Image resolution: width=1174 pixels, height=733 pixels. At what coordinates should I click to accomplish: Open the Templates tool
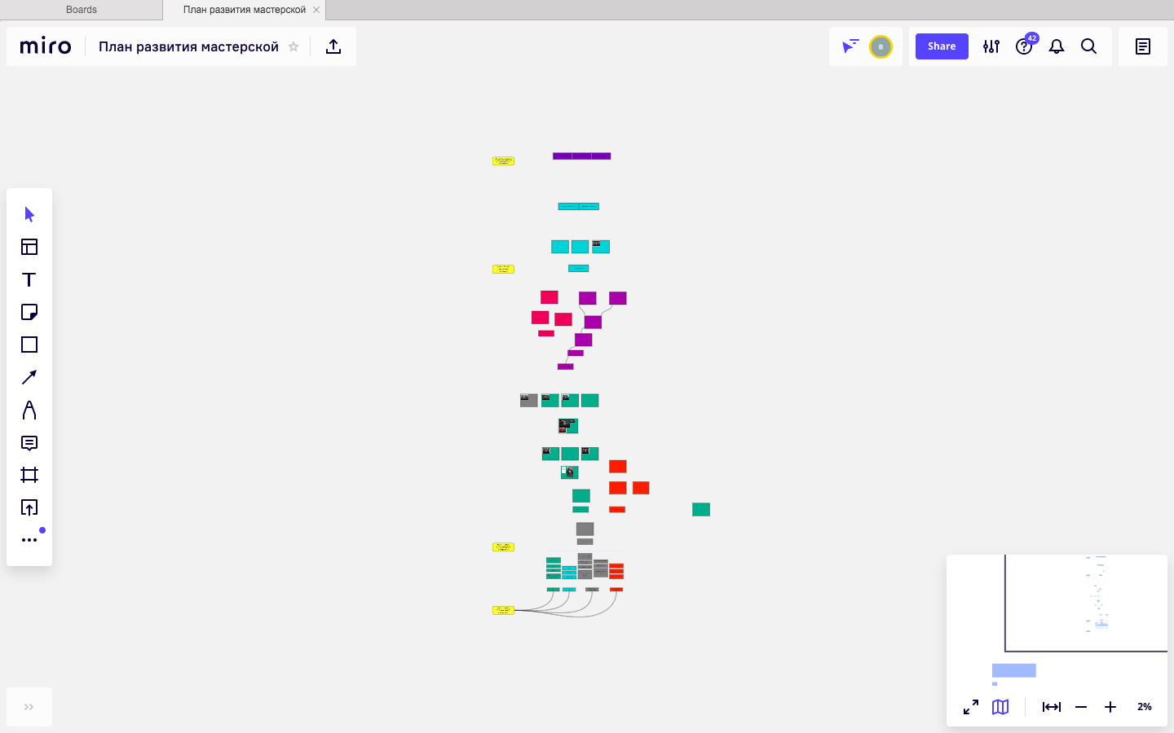pyautogui.click(x=29, y=247)
